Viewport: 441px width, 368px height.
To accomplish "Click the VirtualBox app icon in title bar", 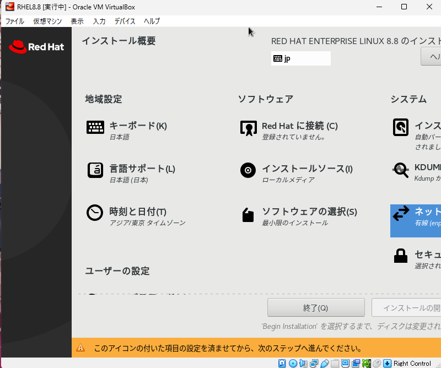I will (x=10, y=7).
